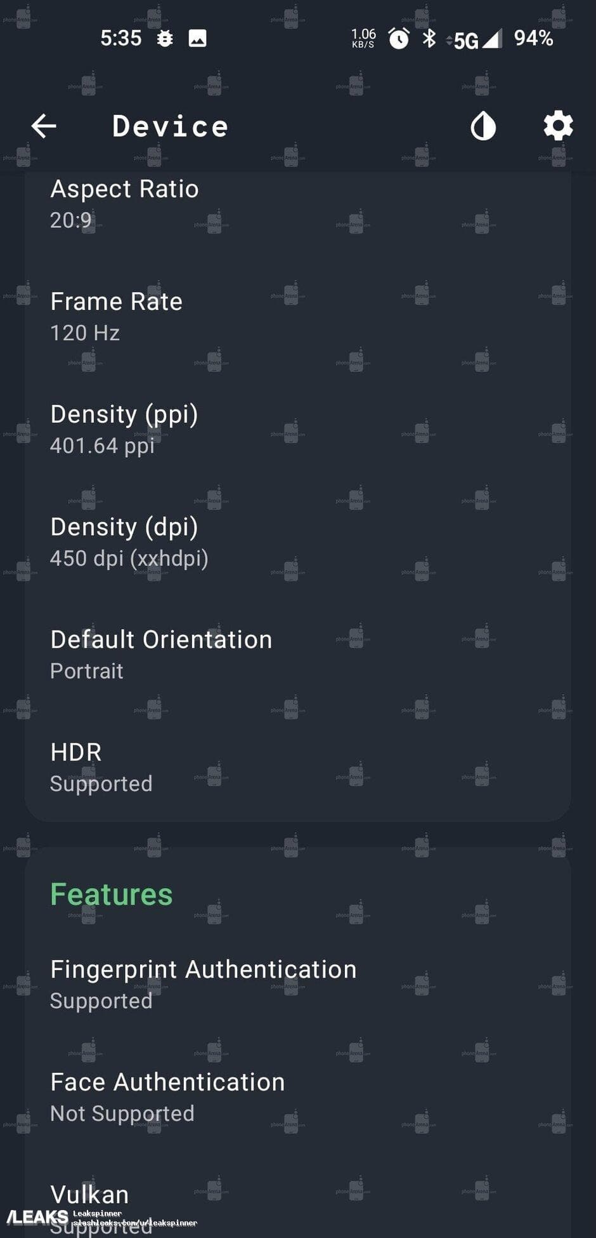
Task: Tap the back arrow icon
Action: coord(44,126)
